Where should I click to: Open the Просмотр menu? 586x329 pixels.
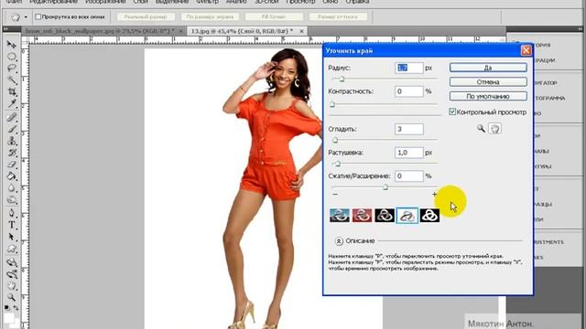point(300,2)
